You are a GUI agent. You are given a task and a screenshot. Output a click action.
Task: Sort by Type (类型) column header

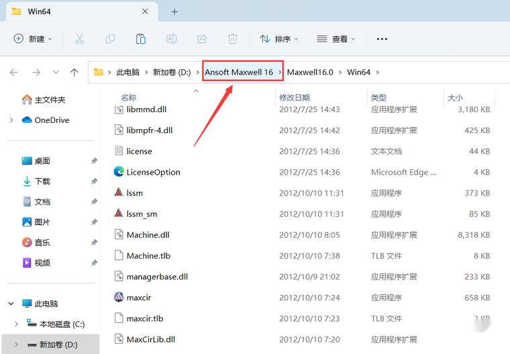[x=378, y=97]
